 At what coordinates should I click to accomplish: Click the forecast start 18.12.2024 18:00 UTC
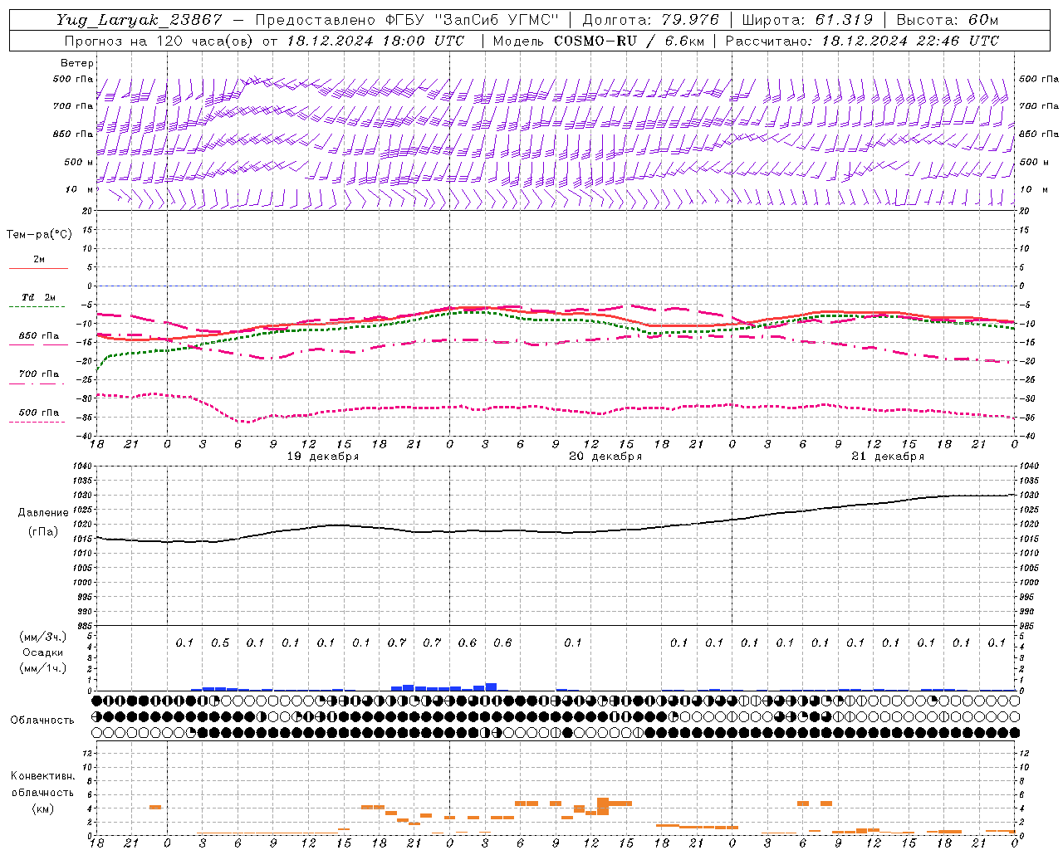pos(375,41)
